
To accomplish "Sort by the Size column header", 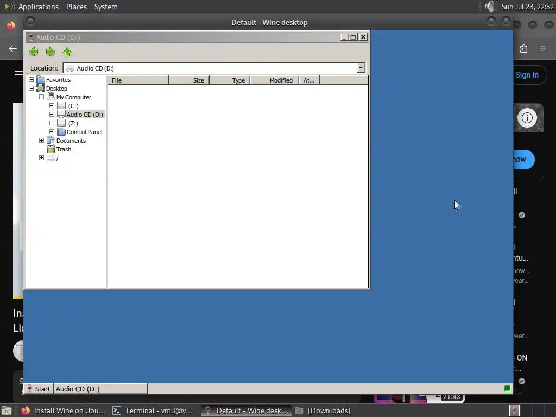I will (189, 80).
